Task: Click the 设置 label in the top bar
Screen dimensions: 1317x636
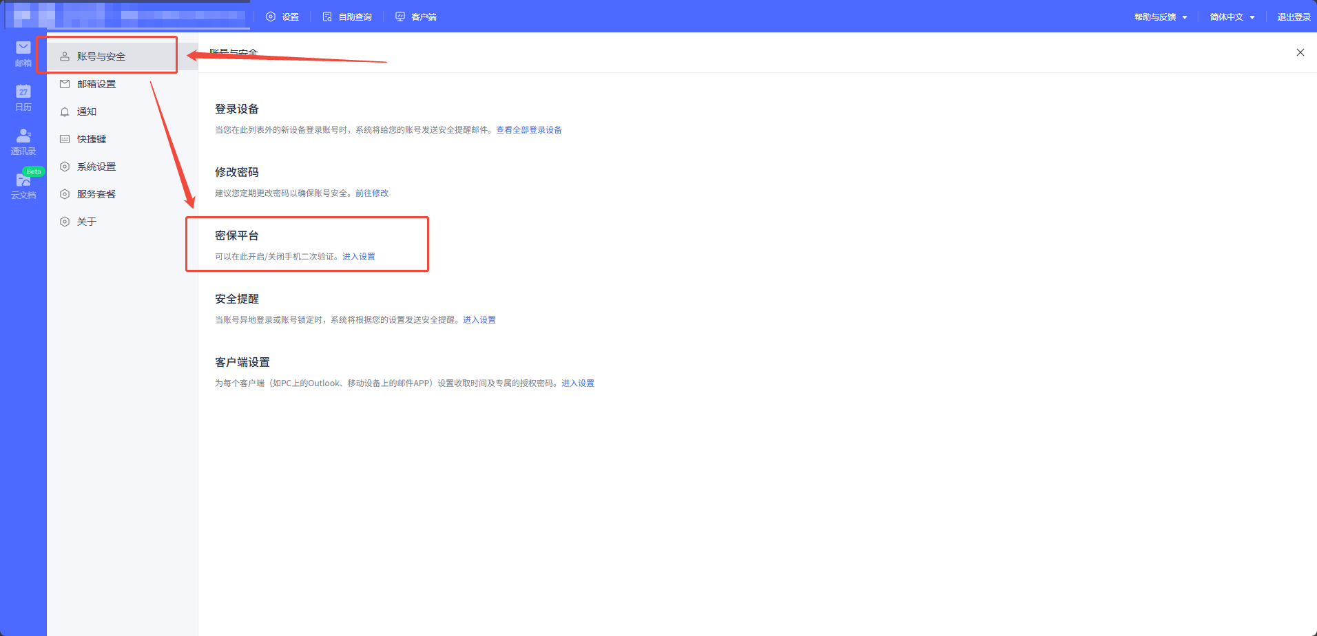Action: pos(290,17)
